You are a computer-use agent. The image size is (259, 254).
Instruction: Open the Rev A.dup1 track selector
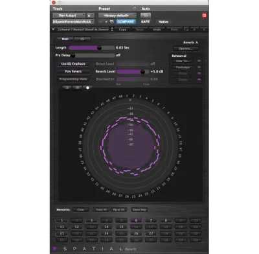(x=69, y=16)
